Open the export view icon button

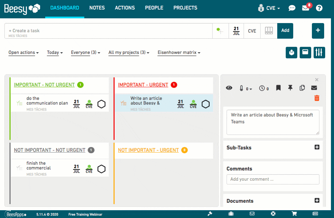[x=292, y=53]
